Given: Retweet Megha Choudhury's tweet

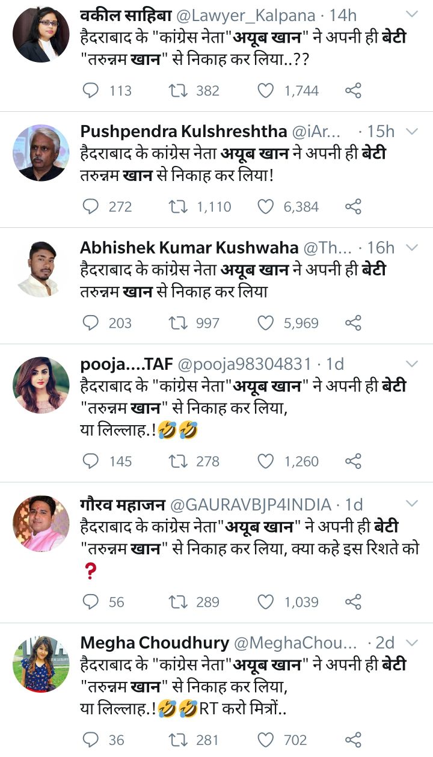Looking at the screenshot, I should 178,740.
